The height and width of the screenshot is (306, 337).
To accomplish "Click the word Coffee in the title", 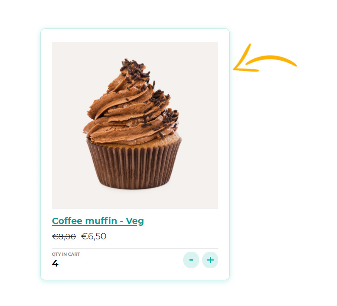I will pyautogui.click(x=67, y=221).
